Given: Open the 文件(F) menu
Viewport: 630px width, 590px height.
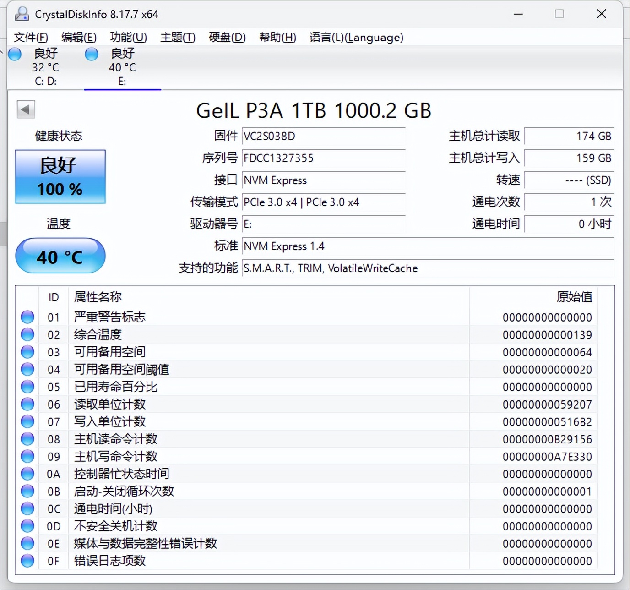Looking at the screenshot, I should [31, 38].
